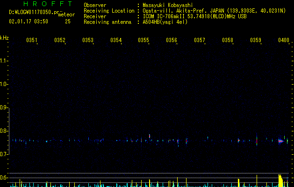Click the 0.8 kHz axis label

tap(4, 131)
